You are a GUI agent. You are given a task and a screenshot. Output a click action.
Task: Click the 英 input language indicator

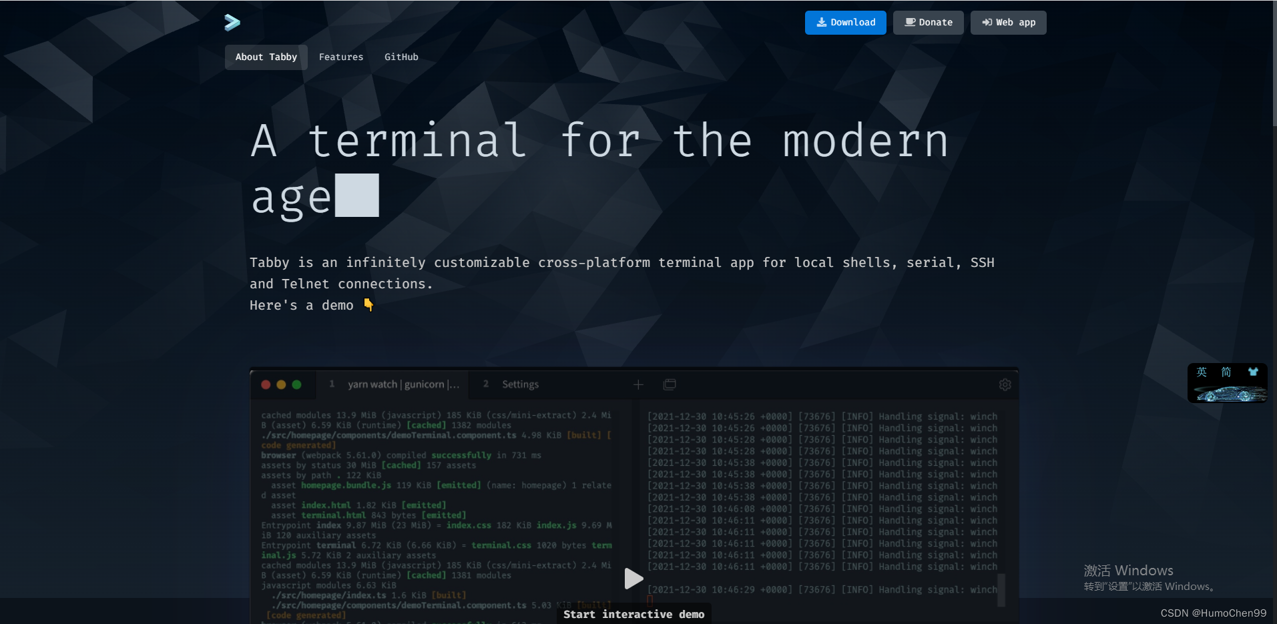[1202, 372]
